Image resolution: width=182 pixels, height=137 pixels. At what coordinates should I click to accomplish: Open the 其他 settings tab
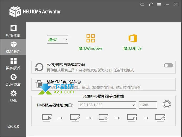[13, 96]
